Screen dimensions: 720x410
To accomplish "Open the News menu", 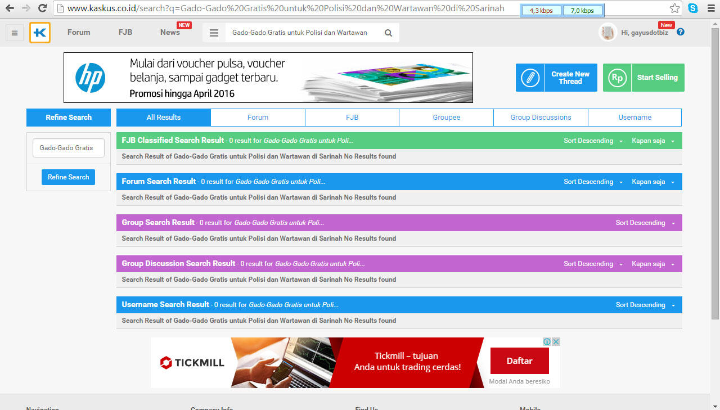I will coord(170,33).
